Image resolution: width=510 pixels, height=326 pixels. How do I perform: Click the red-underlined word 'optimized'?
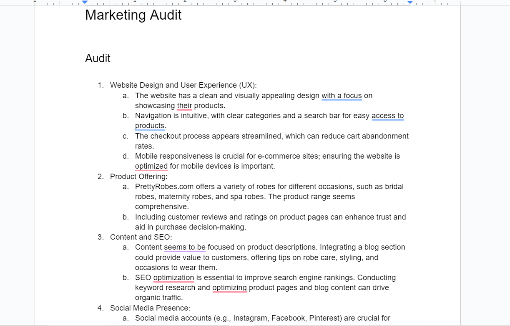151,166
